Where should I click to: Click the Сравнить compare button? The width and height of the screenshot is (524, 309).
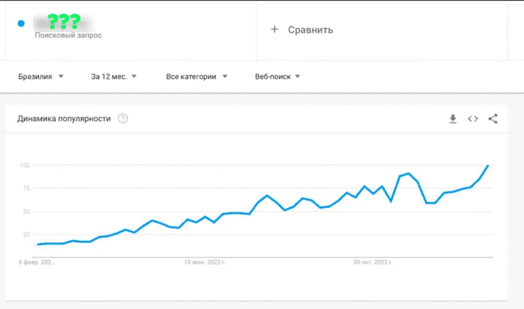[x=311, y=29]
